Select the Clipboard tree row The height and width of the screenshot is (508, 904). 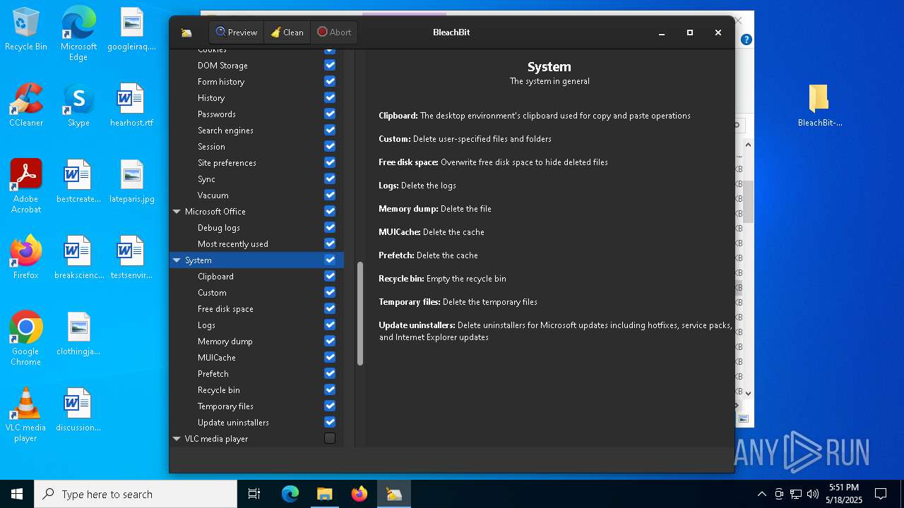256,277
